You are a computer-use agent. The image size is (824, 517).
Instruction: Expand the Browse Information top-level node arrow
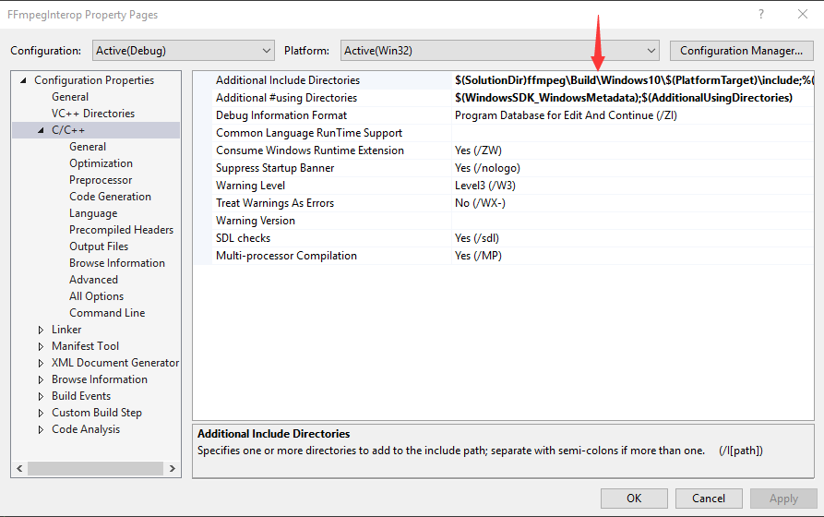click(41, 379)
